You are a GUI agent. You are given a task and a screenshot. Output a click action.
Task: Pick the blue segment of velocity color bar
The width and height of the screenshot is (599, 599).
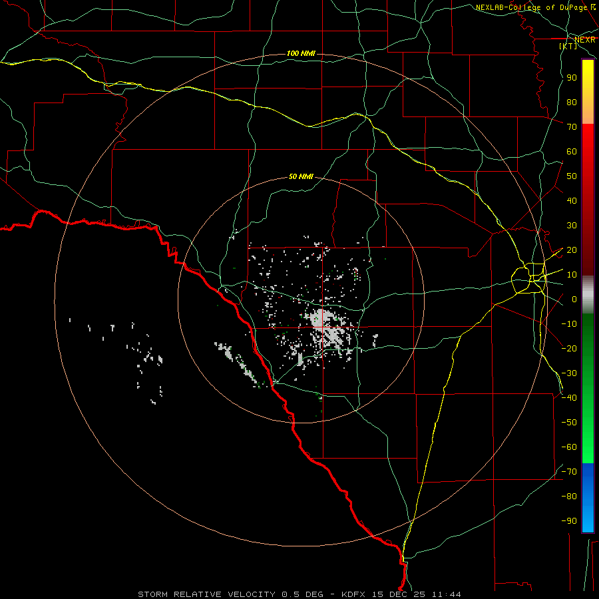tap(588, 498)
